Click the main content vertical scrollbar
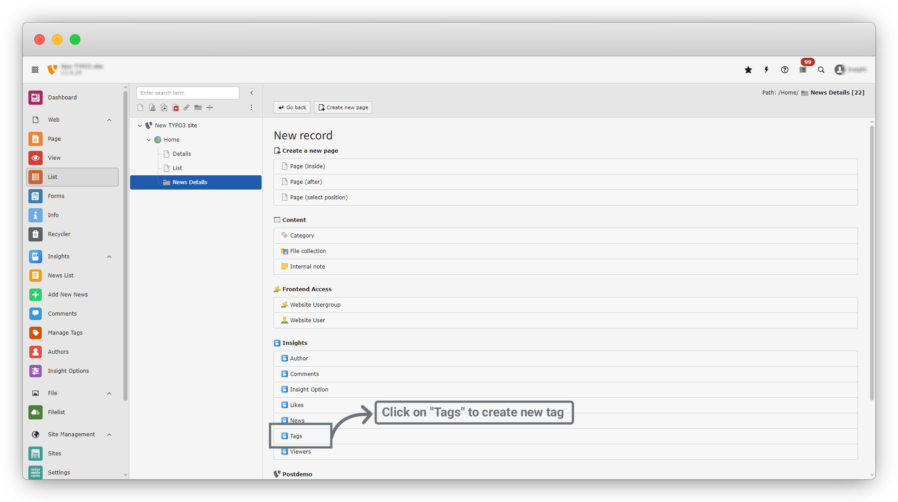Screen dimensions: 898x502 coord(871,262)
